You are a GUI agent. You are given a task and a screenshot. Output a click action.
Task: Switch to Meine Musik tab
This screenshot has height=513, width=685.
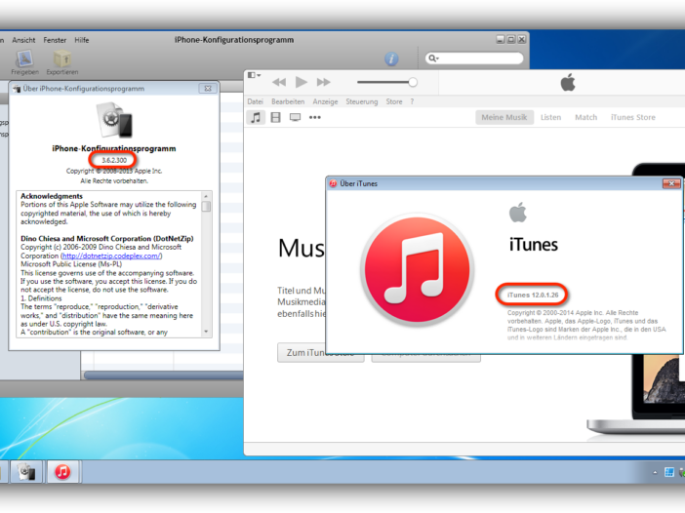pos(504,117)
